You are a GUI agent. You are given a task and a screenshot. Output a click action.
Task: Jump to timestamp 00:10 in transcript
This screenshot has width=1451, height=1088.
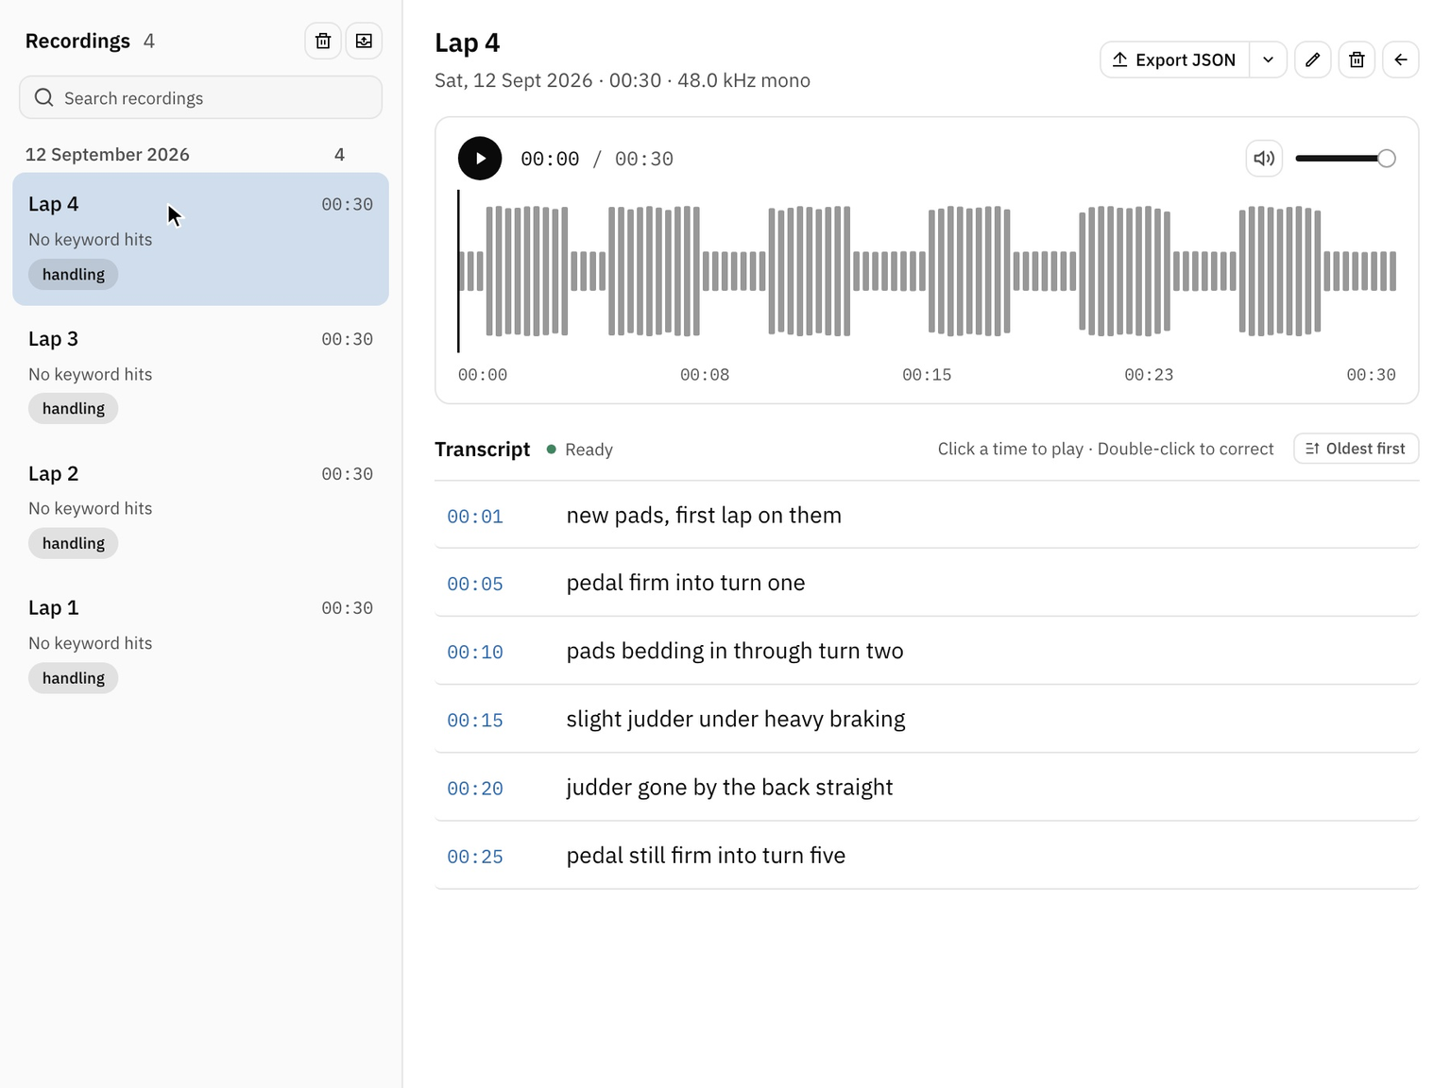(x=475, y=653)
